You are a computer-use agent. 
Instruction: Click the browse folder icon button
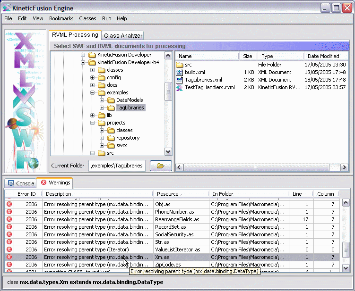160,166
